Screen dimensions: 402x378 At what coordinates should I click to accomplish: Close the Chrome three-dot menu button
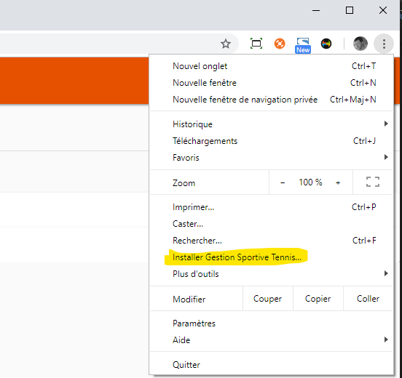coord(384,44)
